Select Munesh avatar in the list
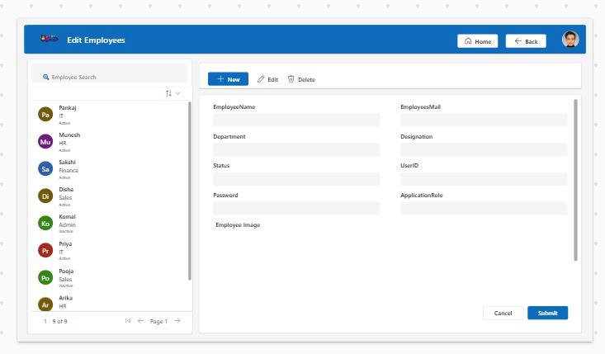 [x=45, y=142]
